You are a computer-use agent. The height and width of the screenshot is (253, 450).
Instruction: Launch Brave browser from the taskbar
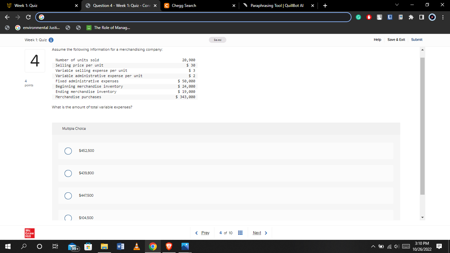coord(169,246)
